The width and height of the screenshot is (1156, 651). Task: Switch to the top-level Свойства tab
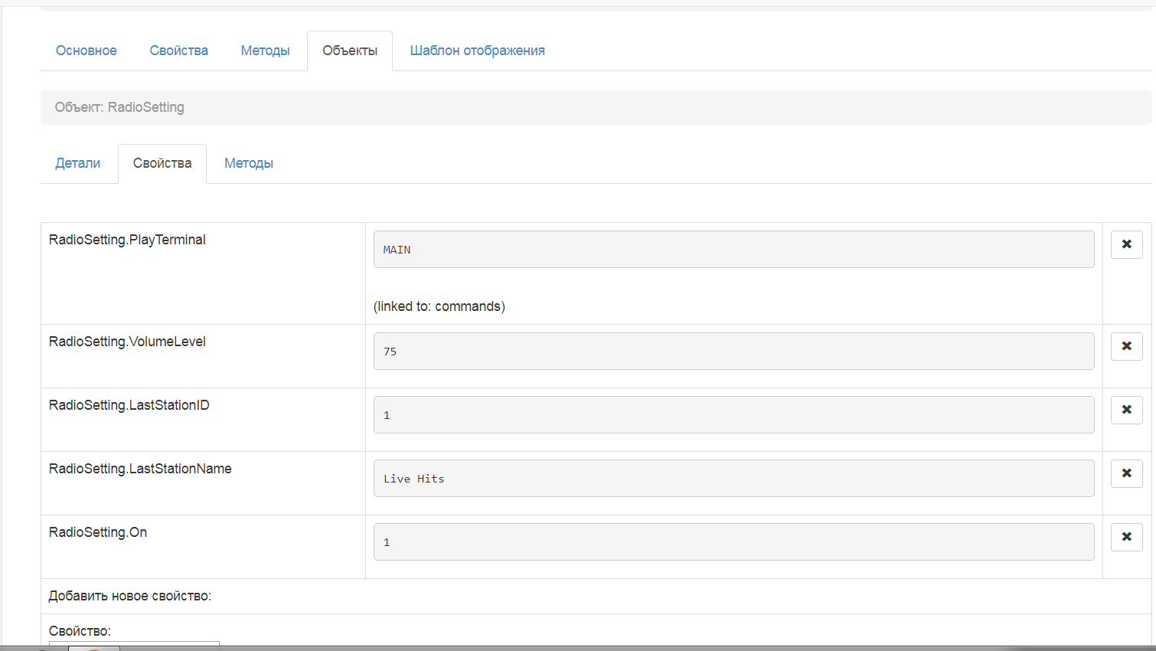[x=179, y=51]
